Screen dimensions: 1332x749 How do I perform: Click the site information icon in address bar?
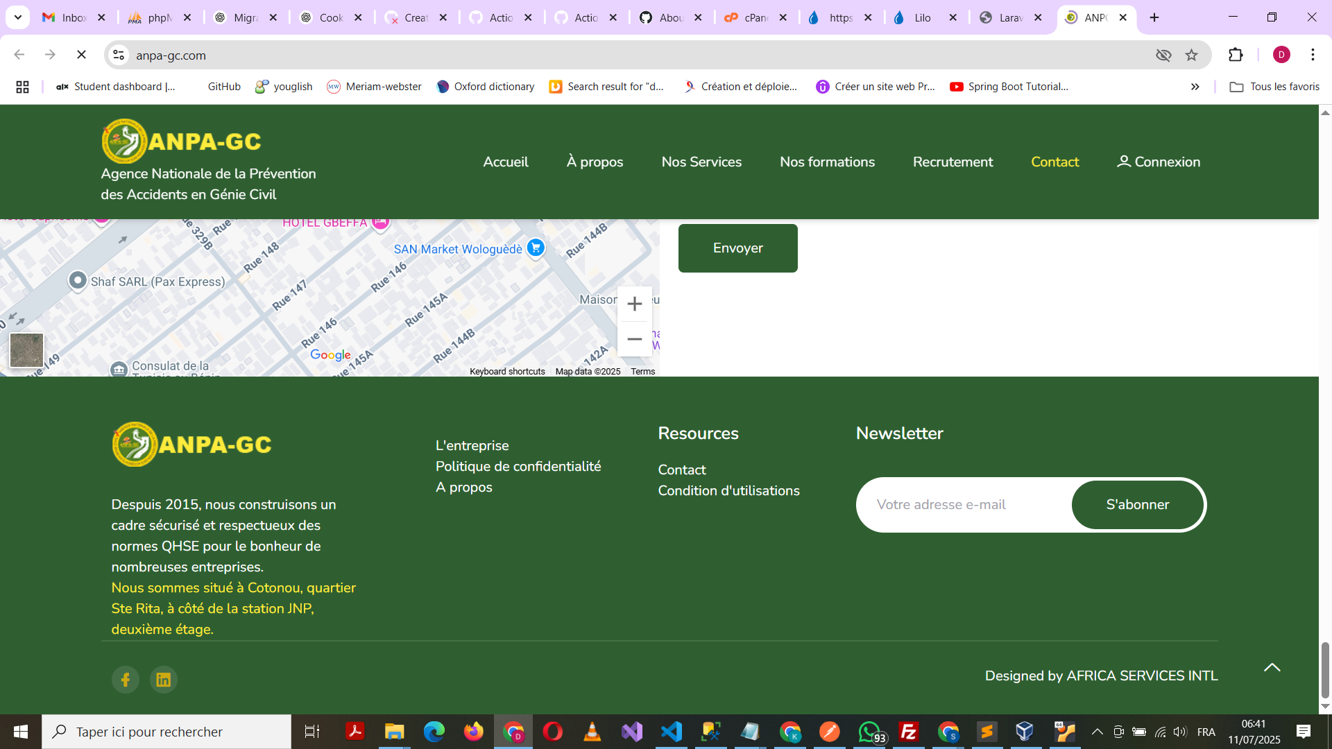(119, 55)
